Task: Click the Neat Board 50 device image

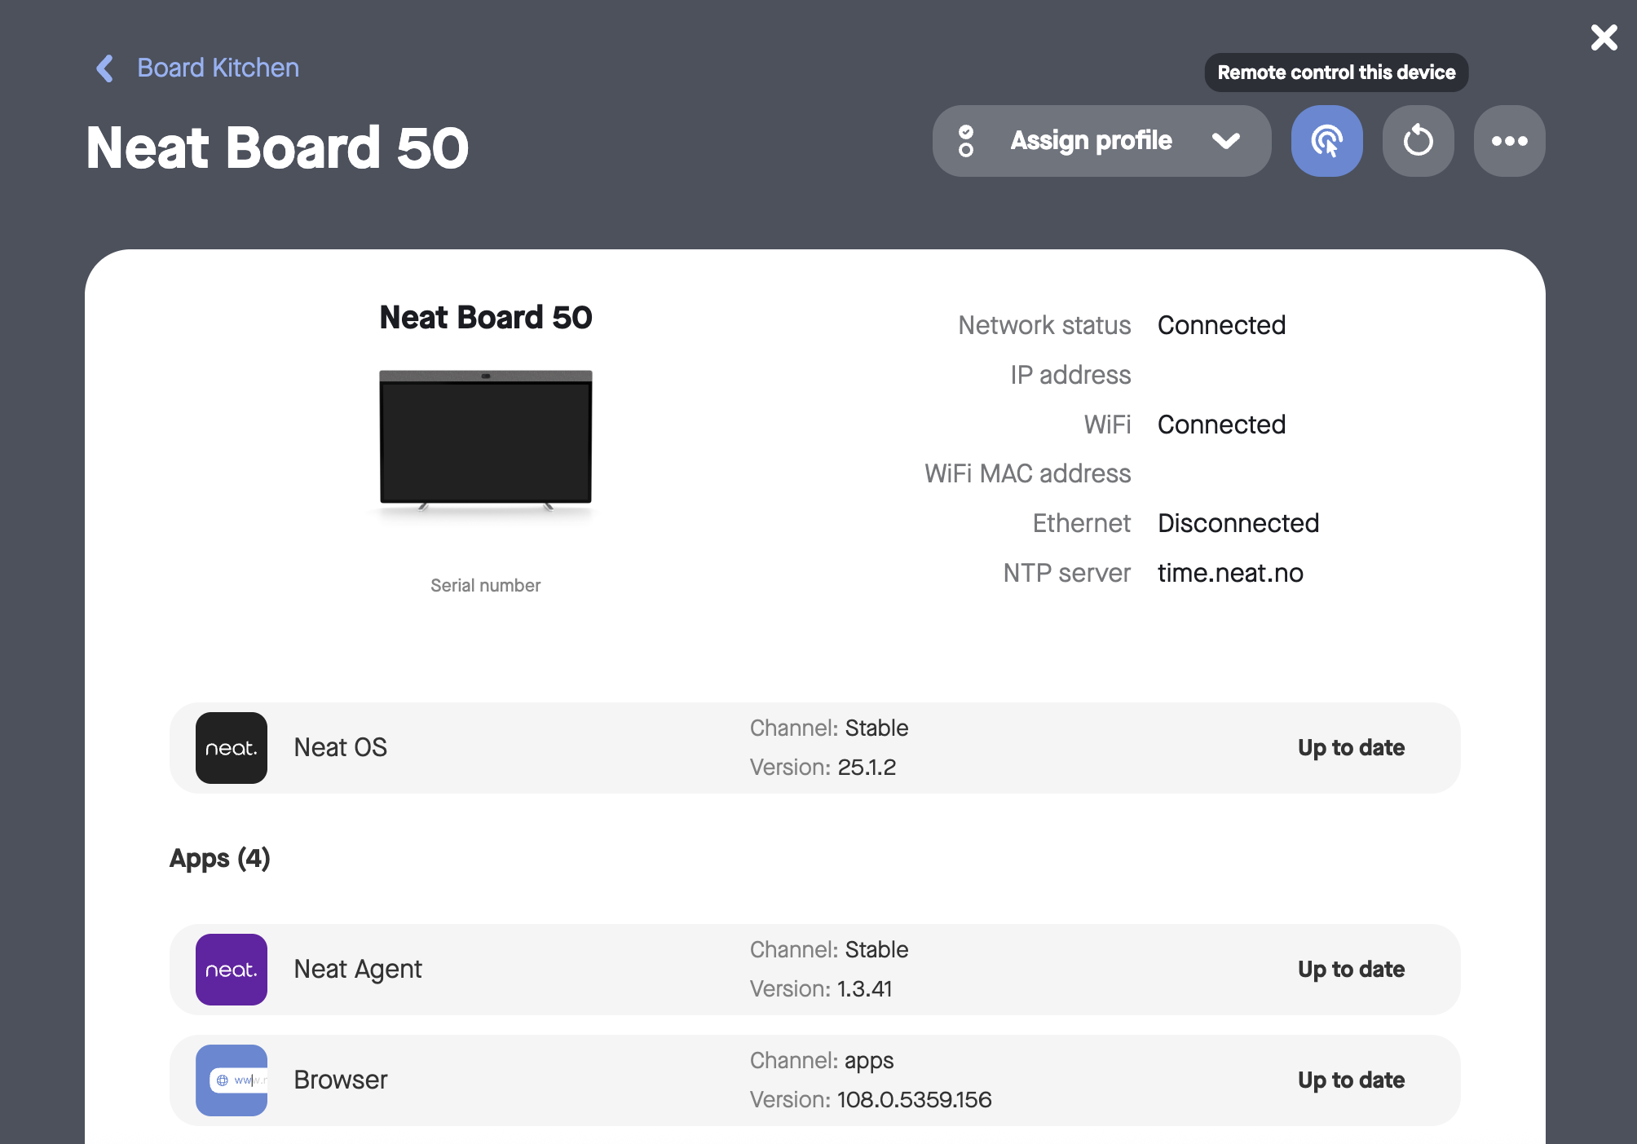Action: 486,442
